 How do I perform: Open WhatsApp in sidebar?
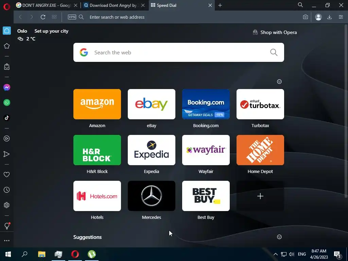[x=7, y=103]
